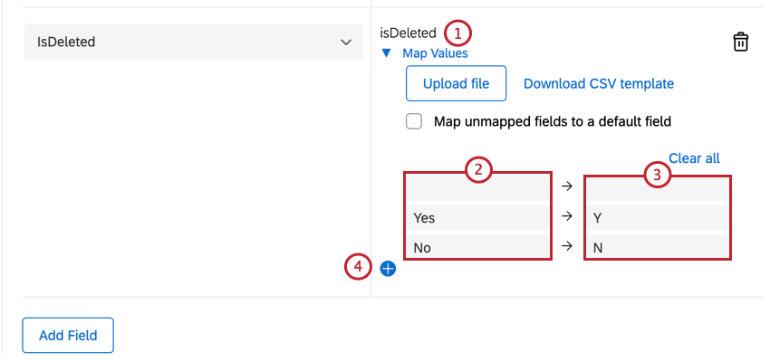Click the blue plus icon to add mapping row
This screenshot has width=770, height=362.
(388, 268)
